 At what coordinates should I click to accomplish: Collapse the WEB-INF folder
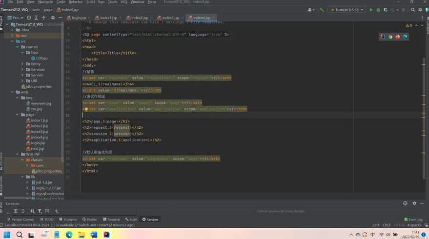click(17, 154)
